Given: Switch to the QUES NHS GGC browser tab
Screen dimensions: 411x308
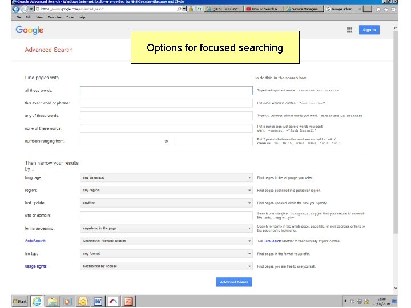Looking at the screenshot, I should pos(224,9).
